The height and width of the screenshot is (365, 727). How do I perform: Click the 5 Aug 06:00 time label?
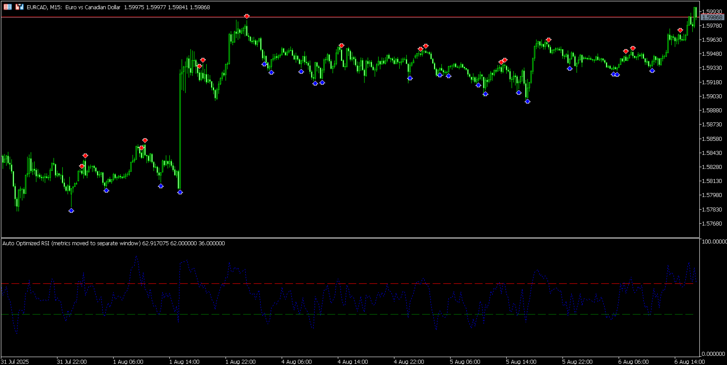coord(465,361)
